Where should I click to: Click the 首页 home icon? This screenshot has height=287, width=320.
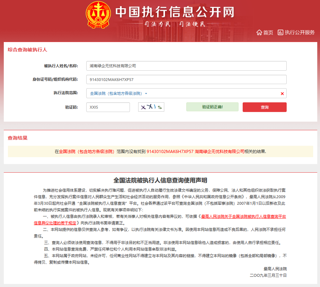coord(260,32)
